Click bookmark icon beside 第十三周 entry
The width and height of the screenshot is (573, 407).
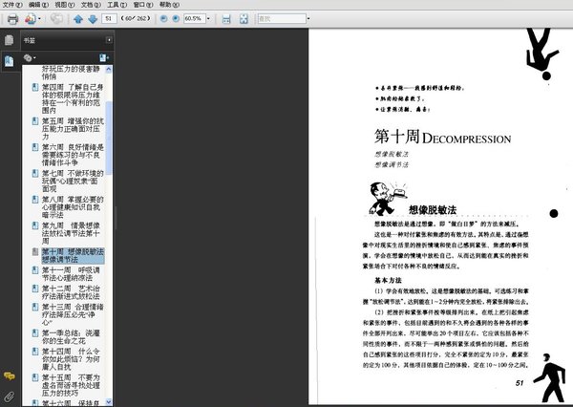35,307
